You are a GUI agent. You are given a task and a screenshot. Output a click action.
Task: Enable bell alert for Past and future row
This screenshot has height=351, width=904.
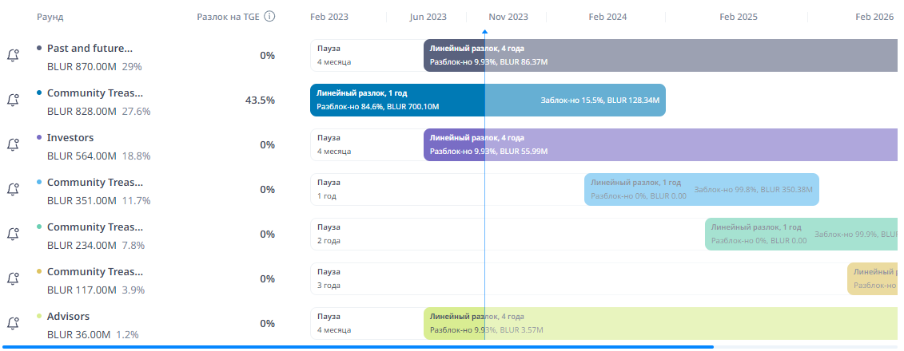pyautogui.click(x=13, y=56)
